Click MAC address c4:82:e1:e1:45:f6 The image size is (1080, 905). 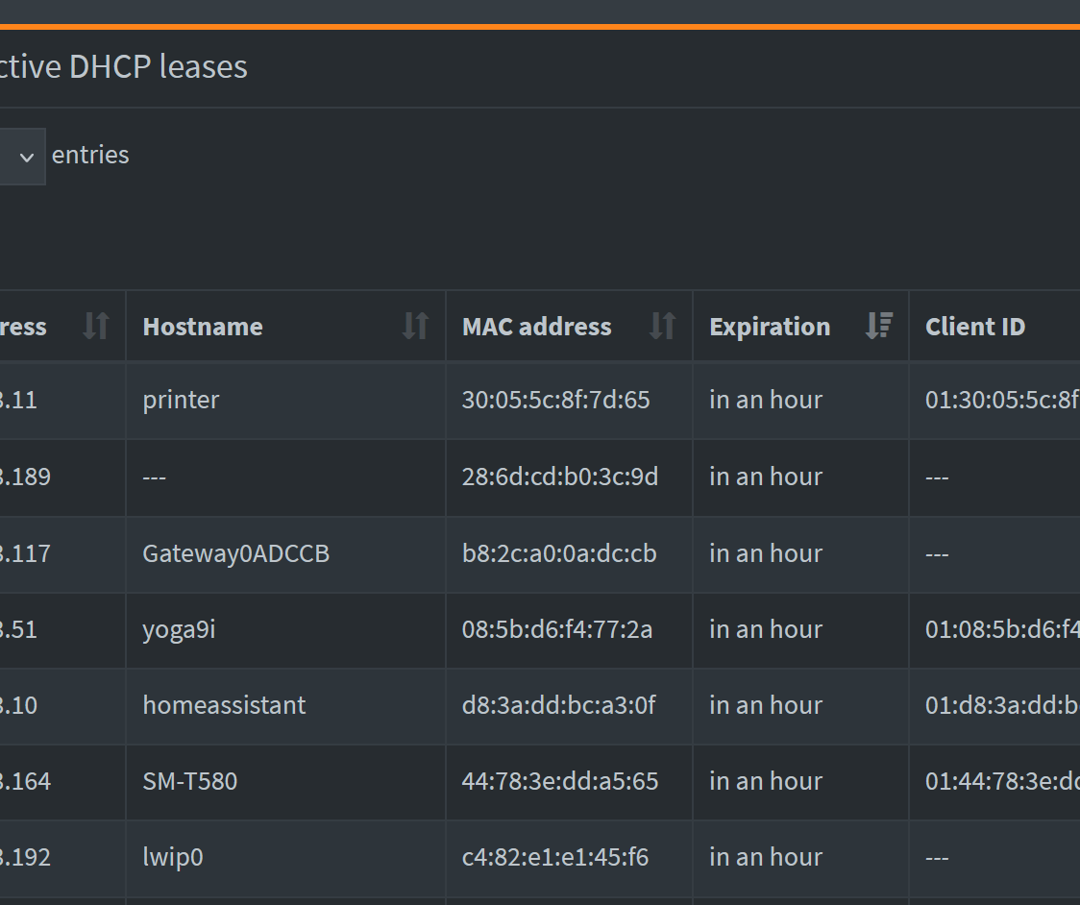555,858
